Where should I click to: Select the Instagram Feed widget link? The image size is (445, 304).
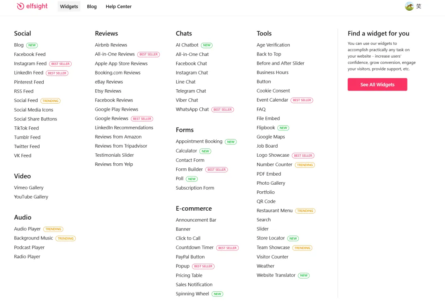(30, 64)
